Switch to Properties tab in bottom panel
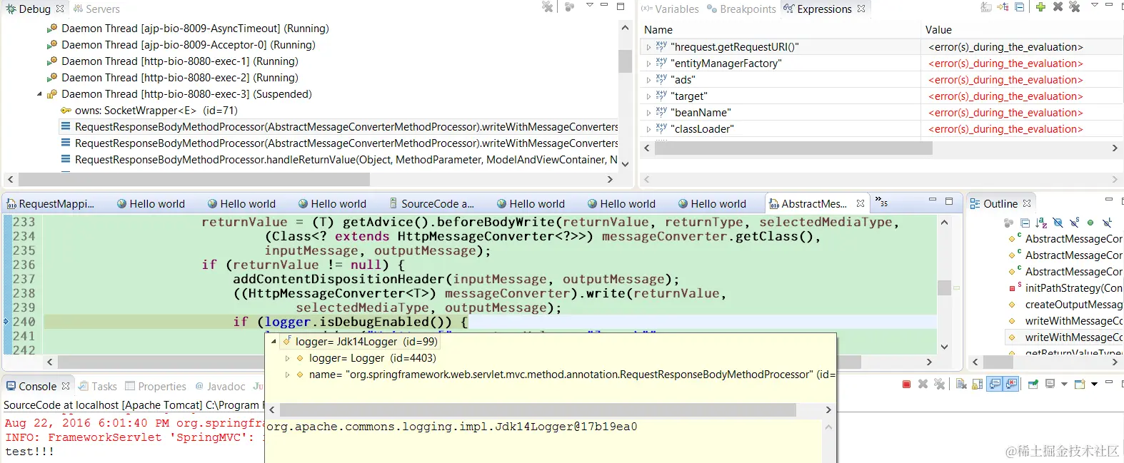The height and width of the screenshot is (463, 1124). [x=156, y=386]
